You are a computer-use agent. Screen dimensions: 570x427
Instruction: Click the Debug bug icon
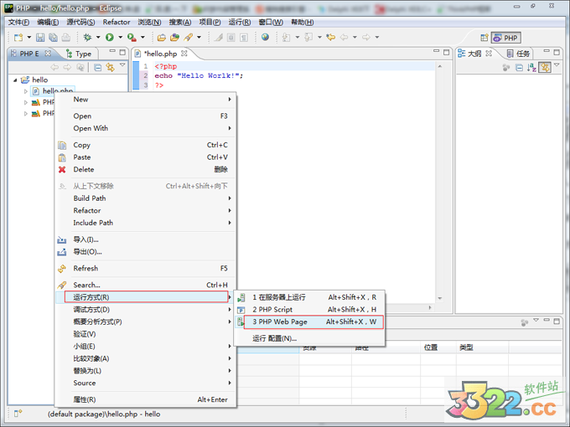click(87, 38)
